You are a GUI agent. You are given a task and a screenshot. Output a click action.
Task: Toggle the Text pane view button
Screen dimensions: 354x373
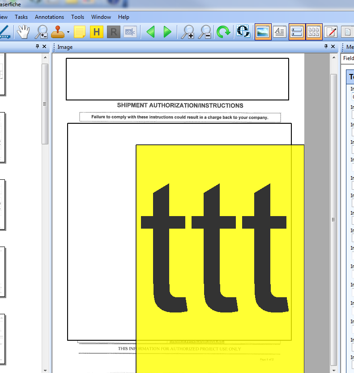(280, 32)
